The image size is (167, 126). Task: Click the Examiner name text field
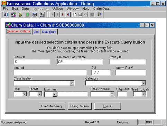click(x=73, y=94)
